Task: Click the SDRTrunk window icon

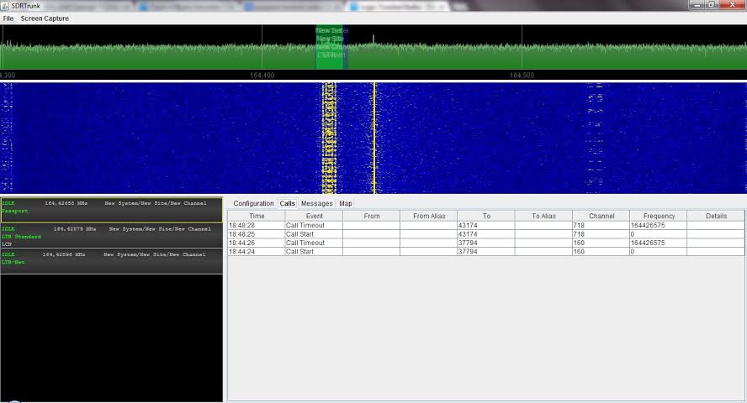Action: (5, 6)
